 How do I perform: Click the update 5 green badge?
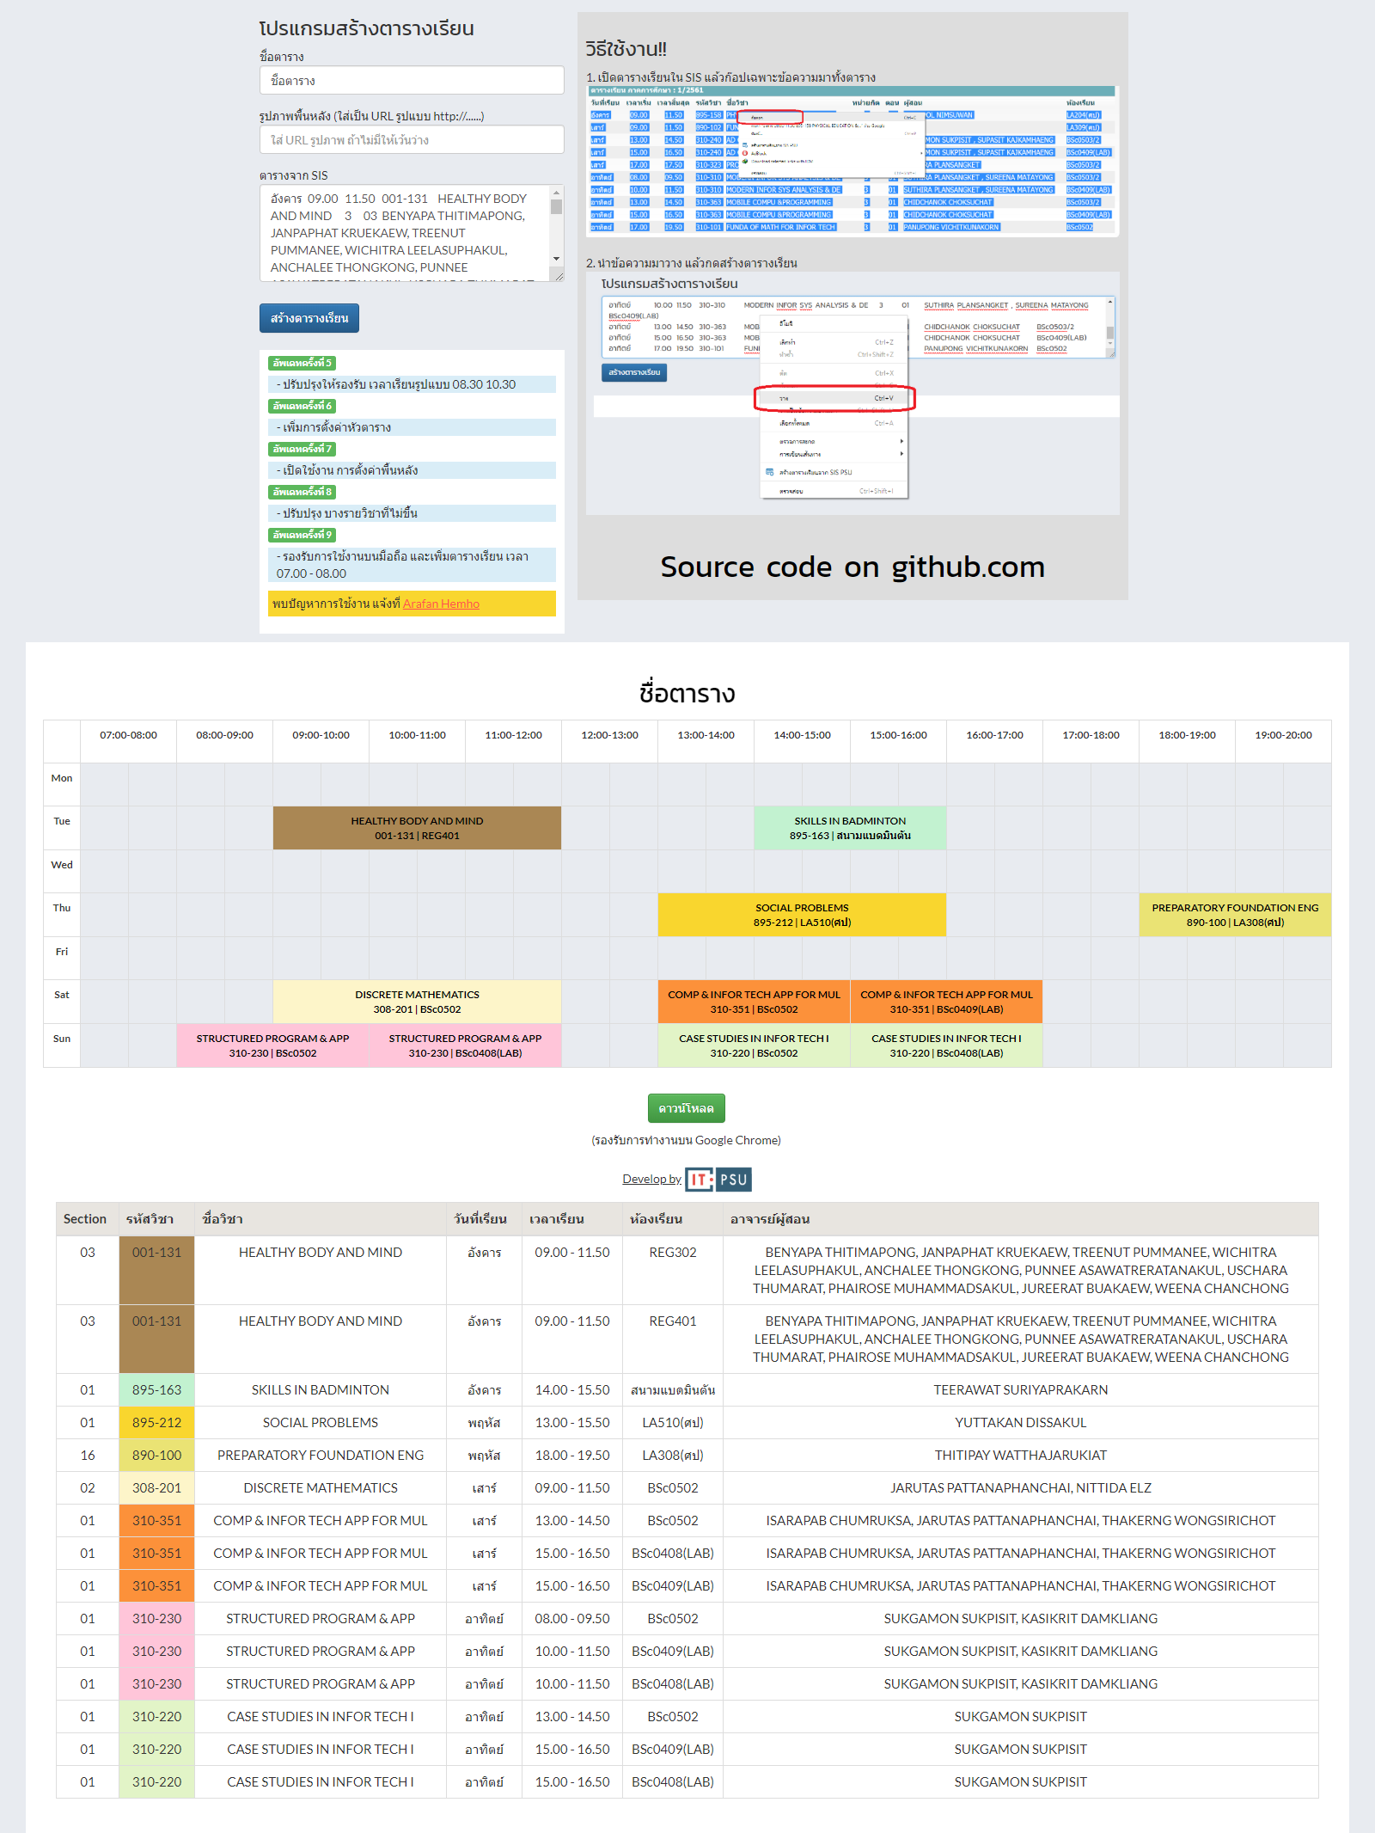pyautogui.click(x=302, y=363)
